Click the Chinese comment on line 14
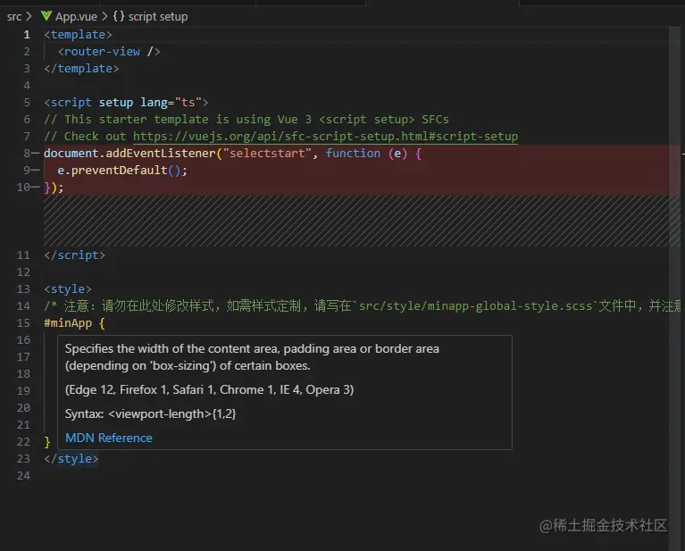This screenshot has width=685, height=551. click(363, 306)
